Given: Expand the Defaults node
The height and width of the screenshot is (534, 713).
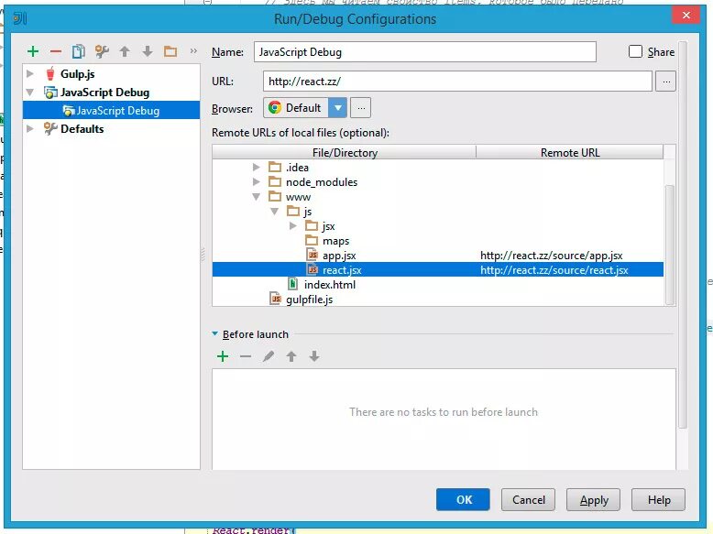Looking at the screenshot, I should click(x=30, y=128).
